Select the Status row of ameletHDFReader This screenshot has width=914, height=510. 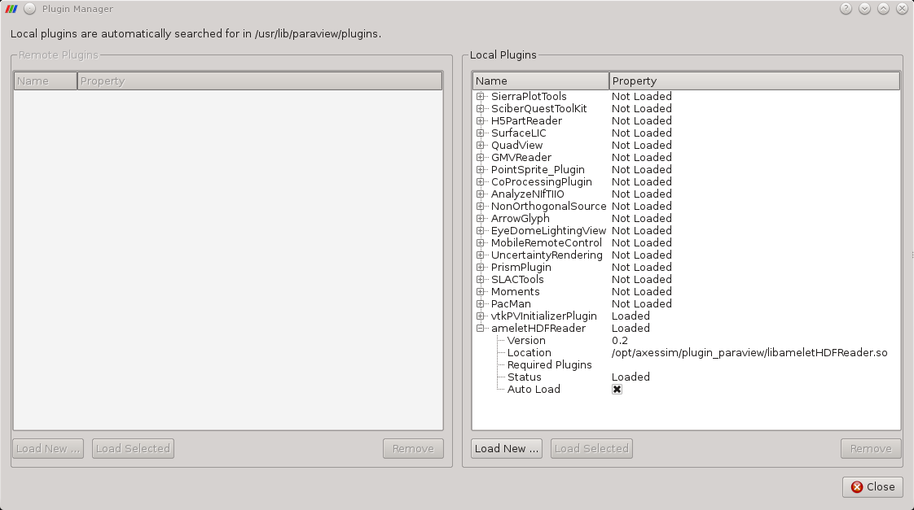pyautogui.click(x=686, y=377)
